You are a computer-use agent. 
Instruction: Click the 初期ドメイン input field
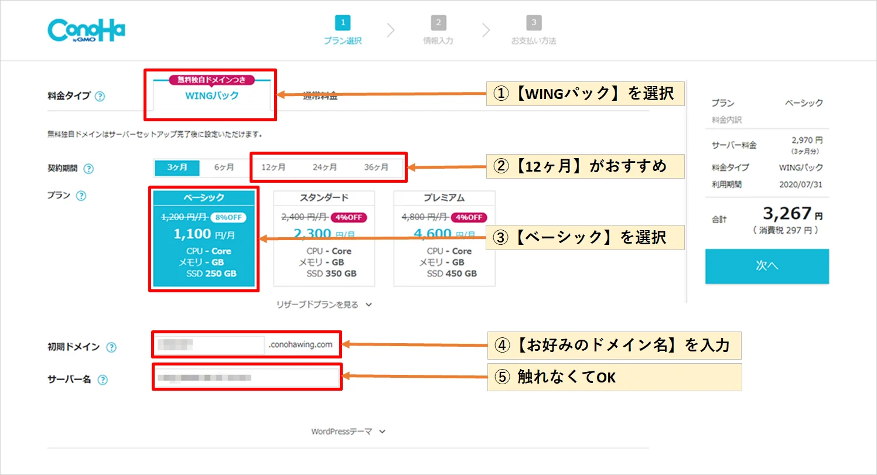209,346
